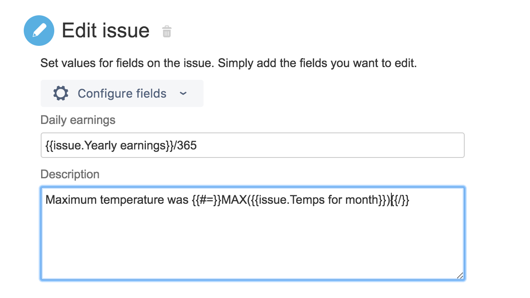Delete the action using the trash icon
530x298 pixels.
(x=167, y=31)
